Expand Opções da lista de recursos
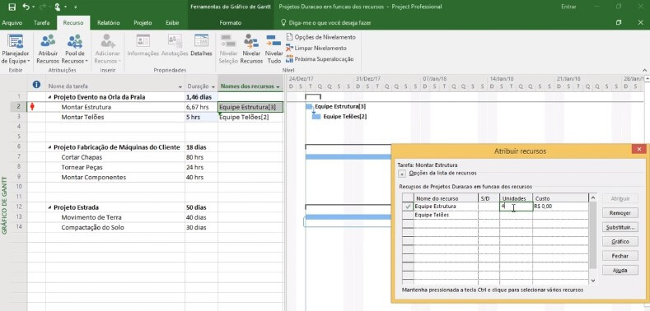The height and width of the screenshot is (311, 650). [x=402, y=174]
